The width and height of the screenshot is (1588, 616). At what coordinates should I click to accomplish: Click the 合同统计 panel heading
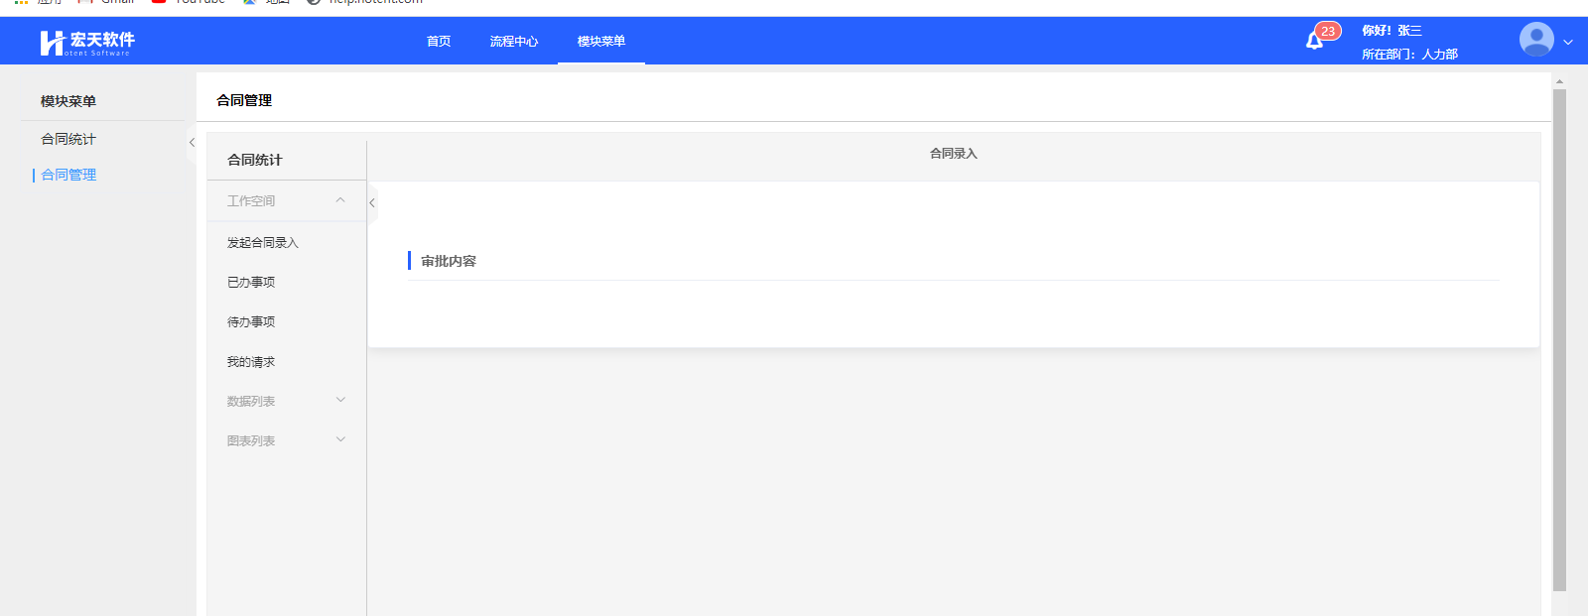[x=255, y=160]
